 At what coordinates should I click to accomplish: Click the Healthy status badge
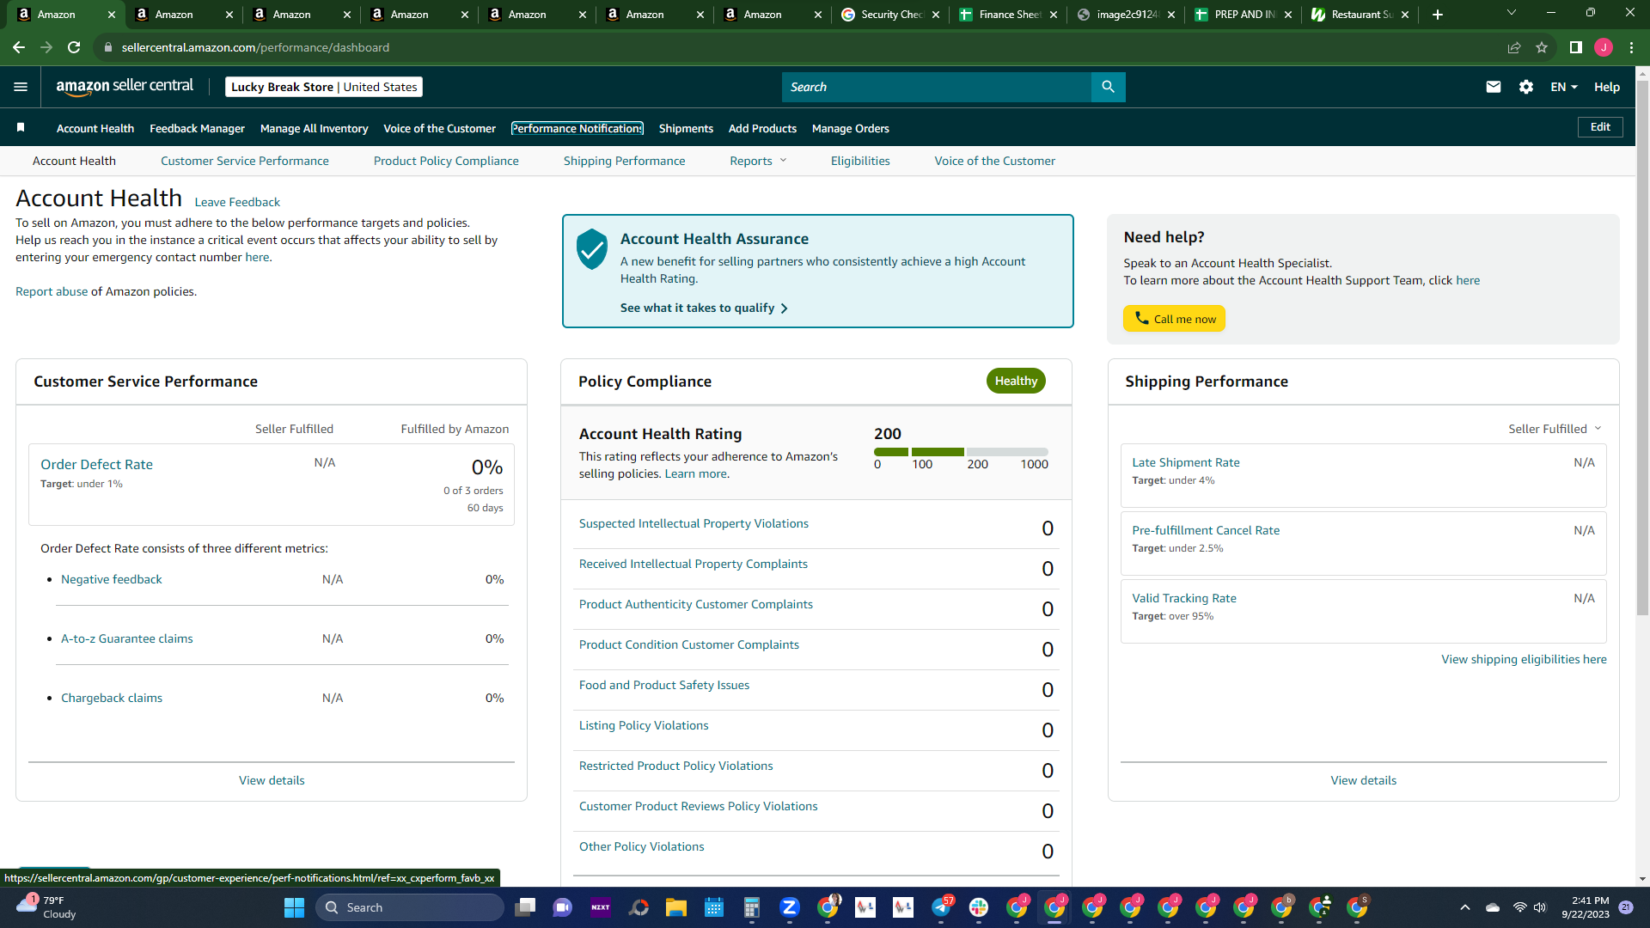click(1016, 381)
